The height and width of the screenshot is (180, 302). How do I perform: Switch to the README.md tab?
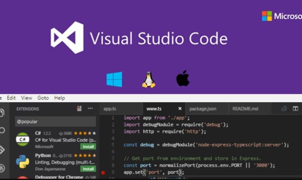pos(245,109)
